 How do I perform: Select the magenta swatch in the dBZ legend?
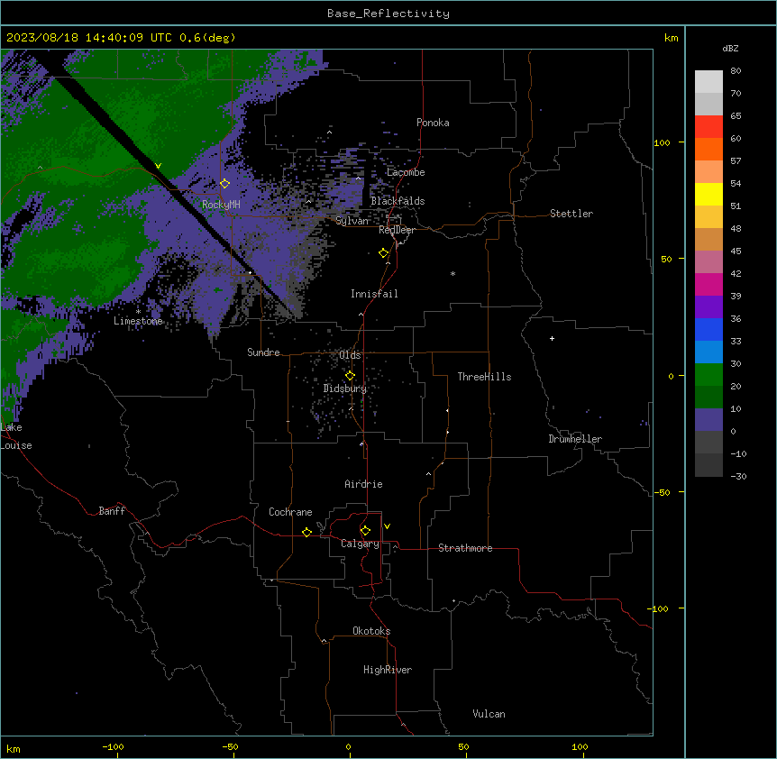click(x=708, y=284)
